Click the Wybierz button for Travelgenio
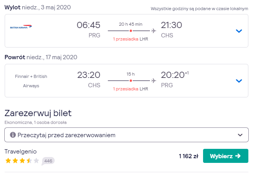The height and width of the screenshot is (173, 255). click(x=226, y=156)
